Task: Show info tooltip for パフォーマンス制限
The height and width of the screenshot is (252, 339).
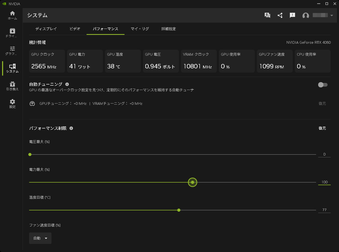Action: 71,128
